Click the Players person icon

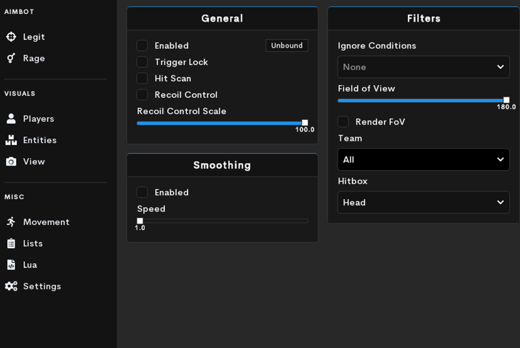point(11,119)
